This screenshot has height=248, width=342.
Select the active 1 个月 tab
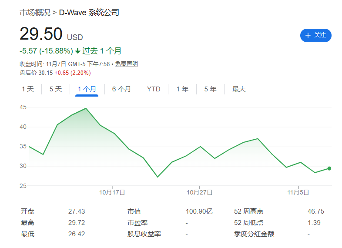click(x=87, y=89)
